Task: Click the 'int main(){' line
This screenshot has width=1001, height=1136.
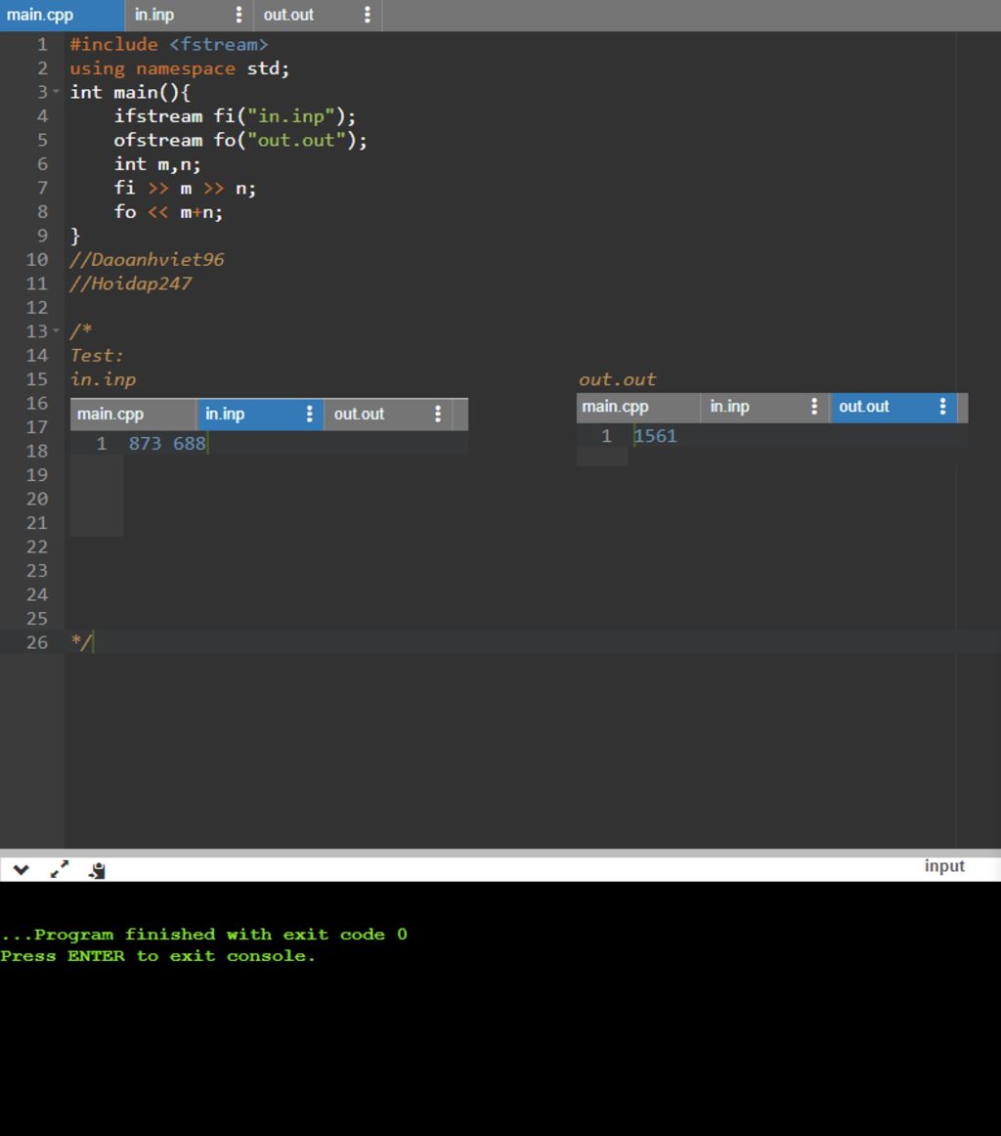Action: (x=130, y=92)
